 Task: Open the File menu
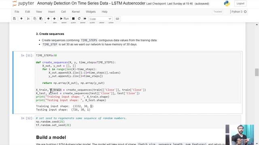tap(17, 12)
